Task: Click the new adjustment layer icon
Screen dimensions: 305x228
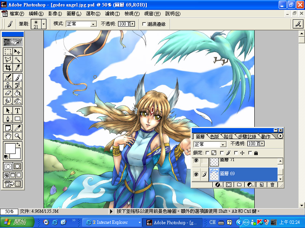Action: [250, 185]
